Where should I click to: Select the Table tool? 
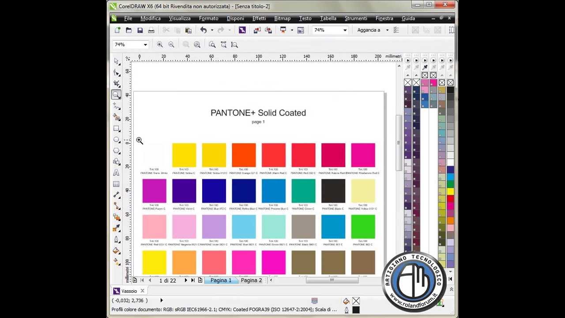coord(117,184)
